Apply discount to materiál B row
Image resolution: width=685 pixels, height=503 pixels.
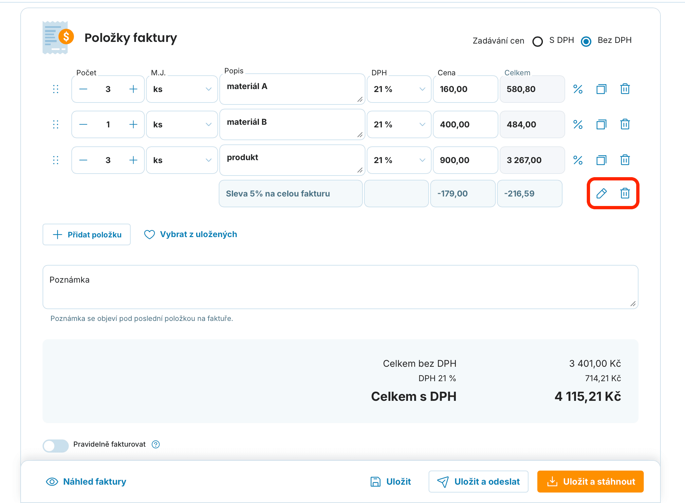point(578,124)
